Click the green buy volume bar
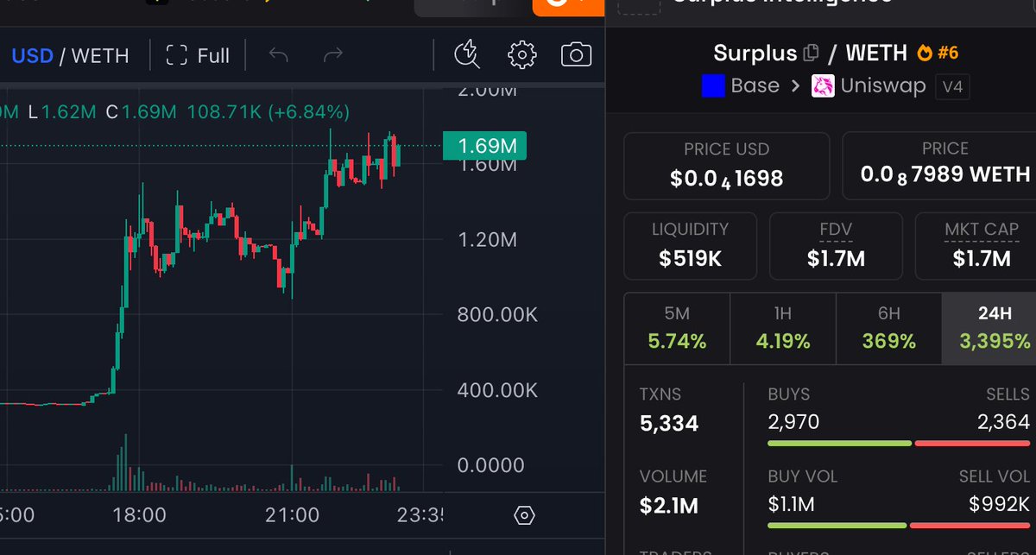 pos(837,526)
